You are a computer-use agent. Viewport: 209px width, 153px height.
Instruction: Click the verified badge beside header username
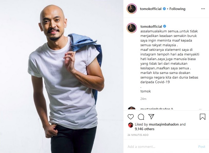[164, 9]
